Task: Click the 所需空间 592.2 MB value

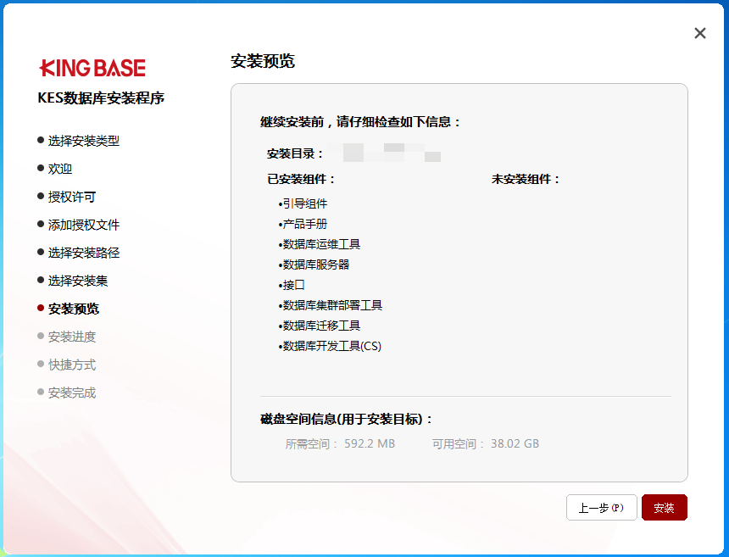Action: pos(340,444)
